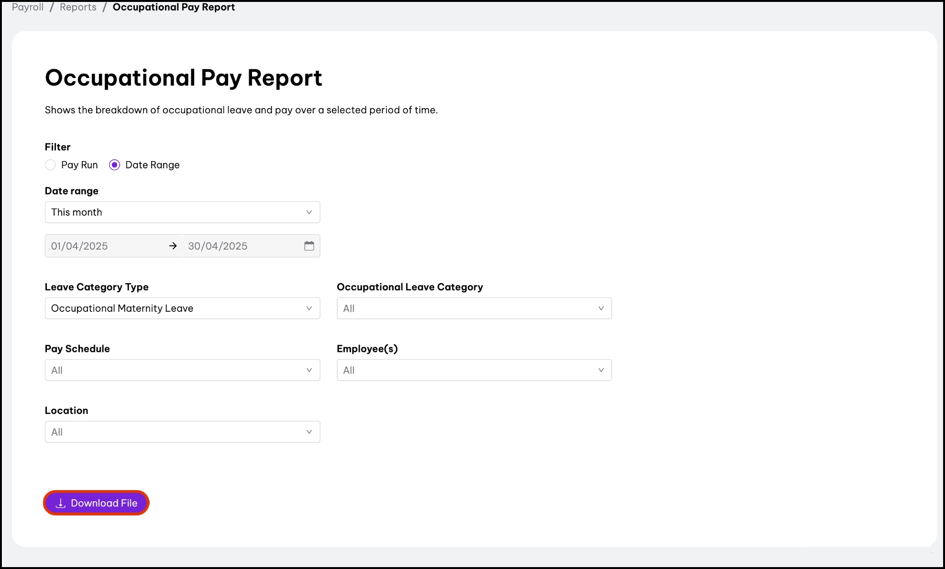The height and width of the screenshot is (569, 945).
Task: Click the Pay Run filter label
Action: (x=79, y=165)
